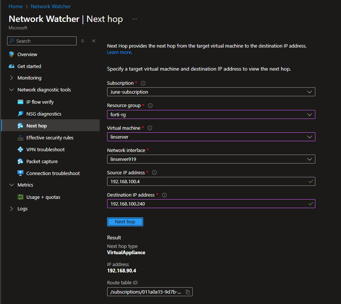
Task: Click the Destination IP address info icon
Action: [164, 195]
